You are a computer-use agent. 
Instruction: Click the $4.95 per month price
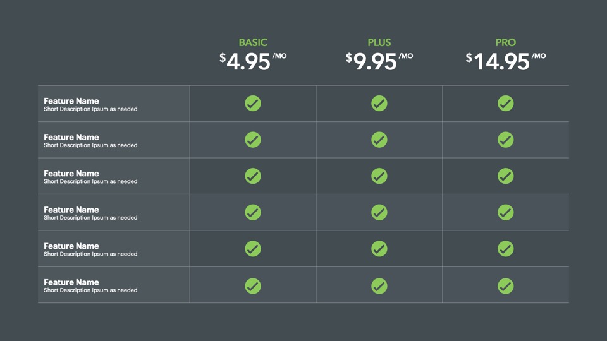[252, 61]
